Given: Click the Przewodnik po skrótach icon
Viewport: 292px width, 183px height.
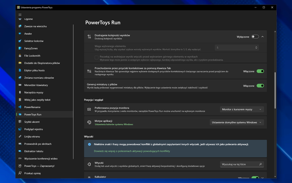Looking at the screenshot, I should click(x=20, y=144).
